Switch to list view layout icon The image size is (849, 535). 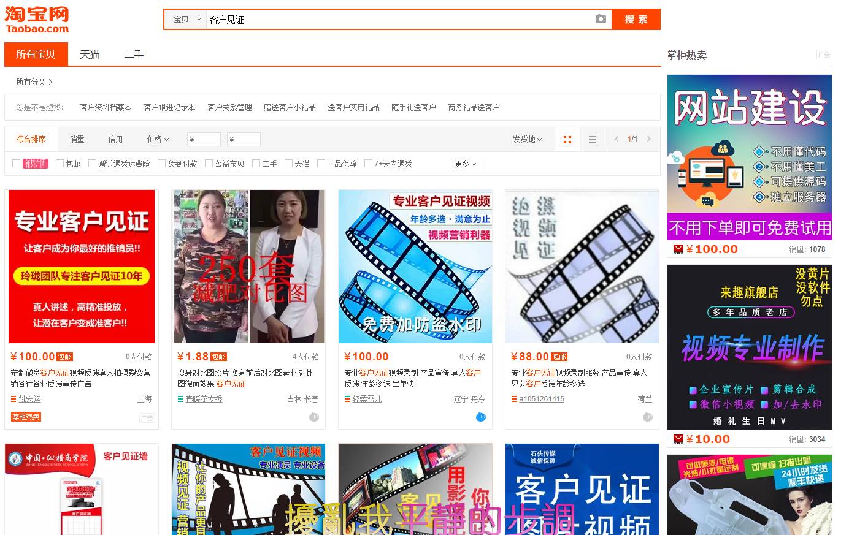click(x=592, y=140)
